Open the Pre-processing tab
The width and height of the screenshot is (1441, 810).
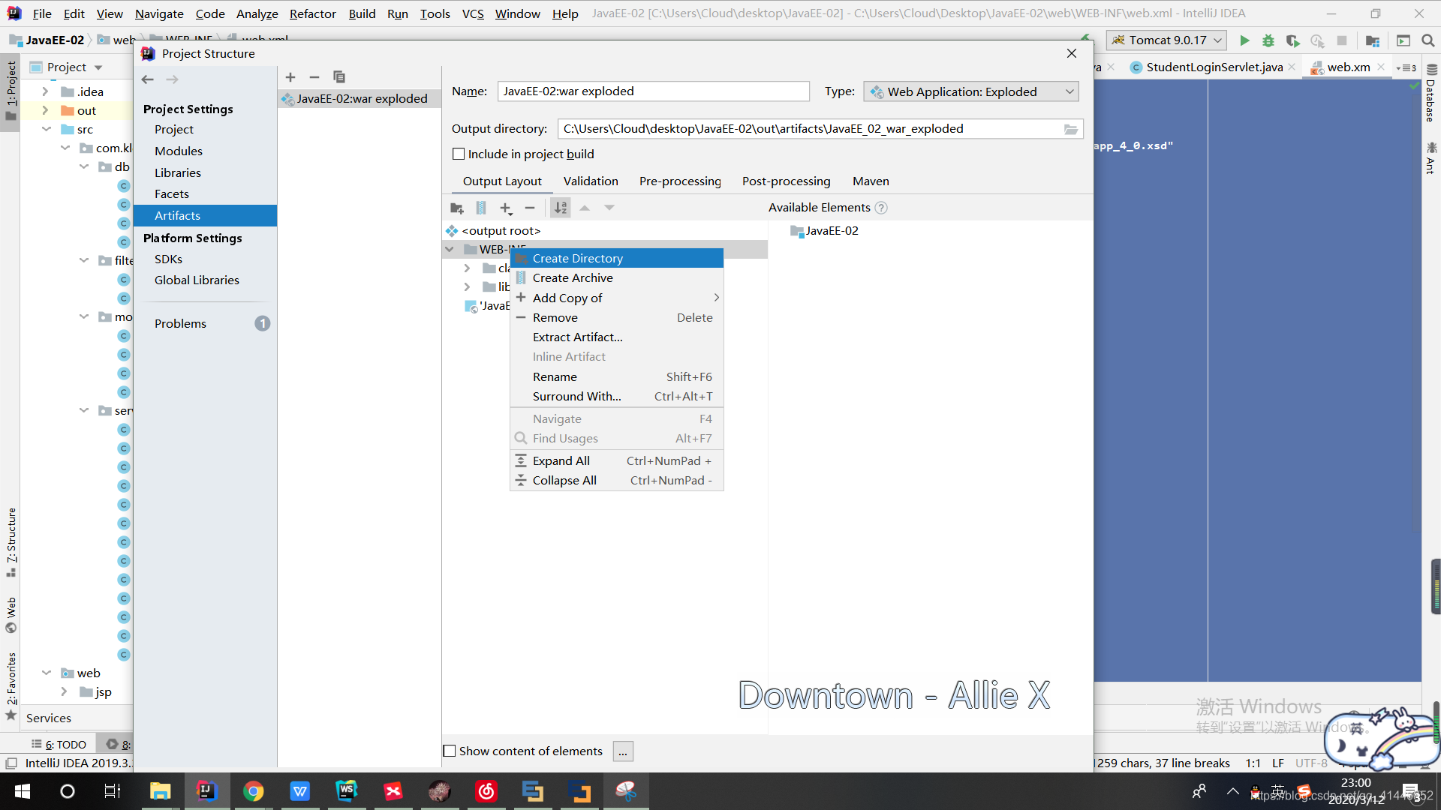[680, 181]
